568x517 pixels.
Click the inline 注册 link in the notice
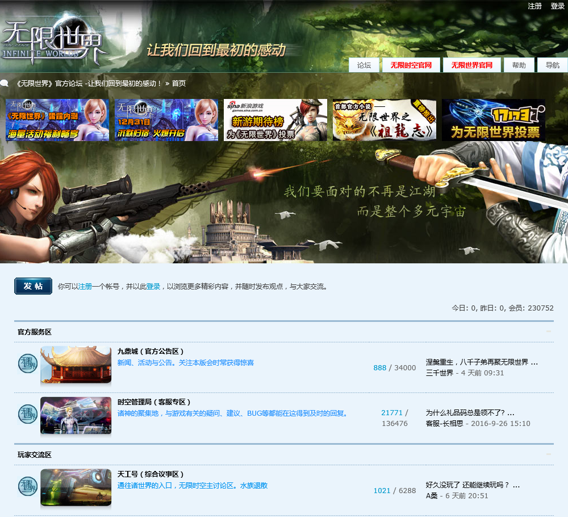click(85, 287)
